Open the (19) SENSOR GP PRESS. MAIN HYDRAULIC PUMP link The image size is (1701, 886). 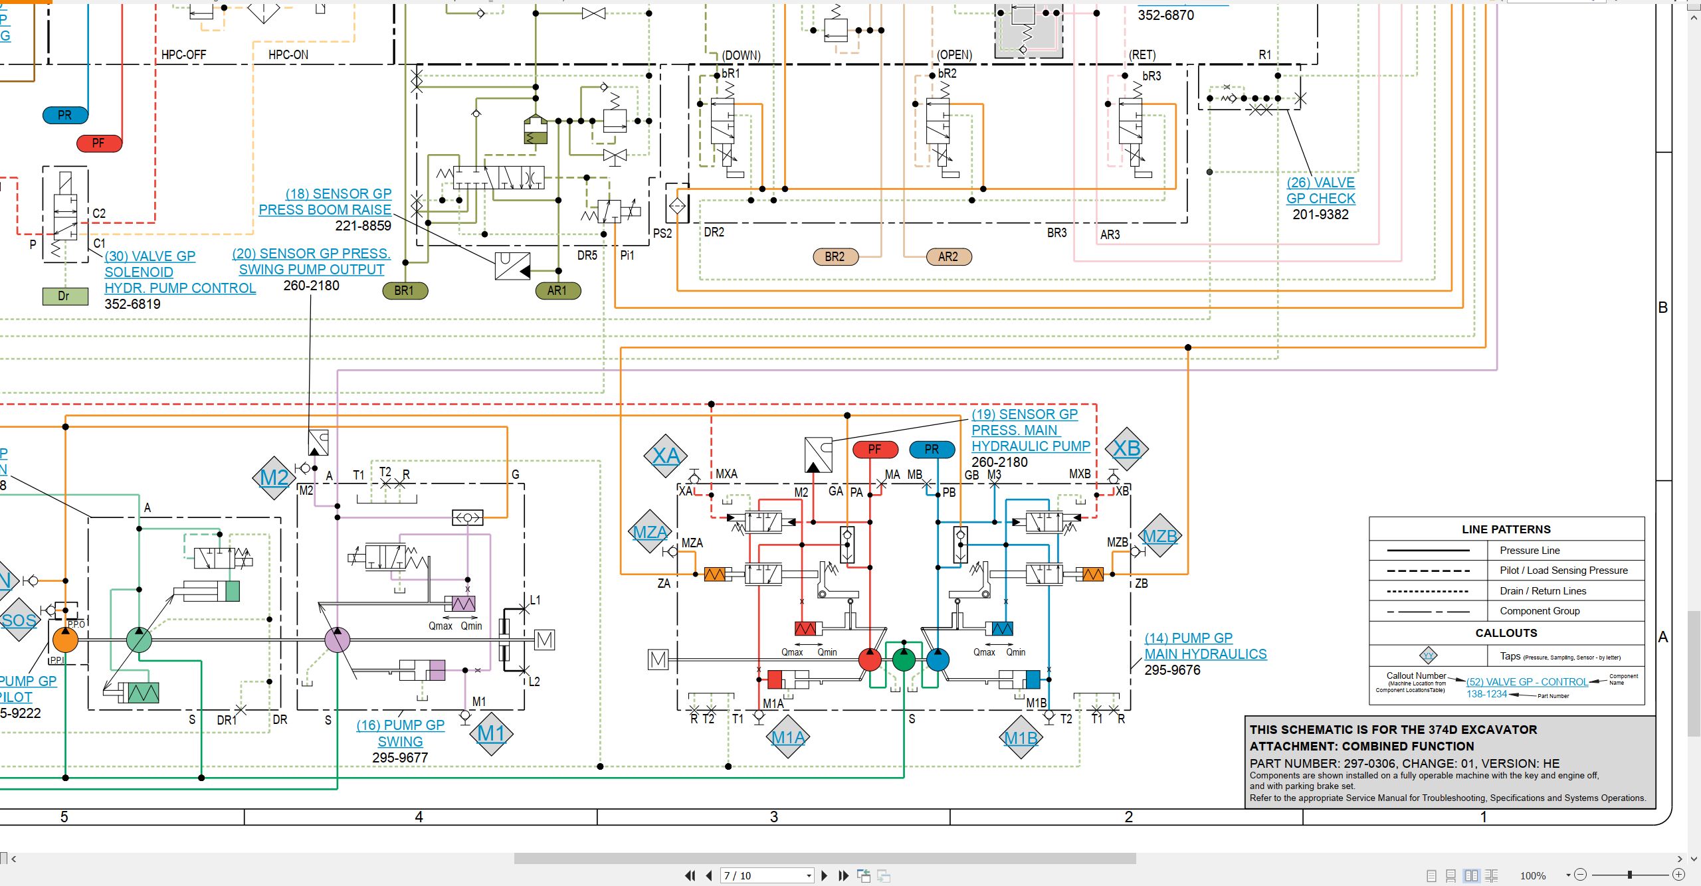(1031, 430)
